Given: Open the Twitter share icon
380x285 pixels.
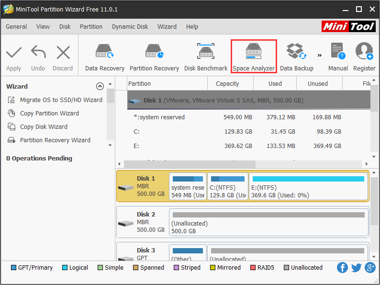Looking at the screenshot, I should 356,268.
